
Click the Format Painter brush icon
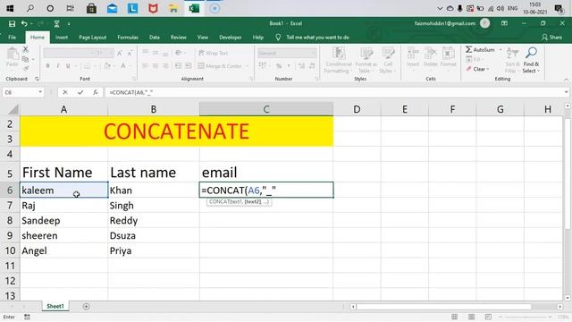26,68
